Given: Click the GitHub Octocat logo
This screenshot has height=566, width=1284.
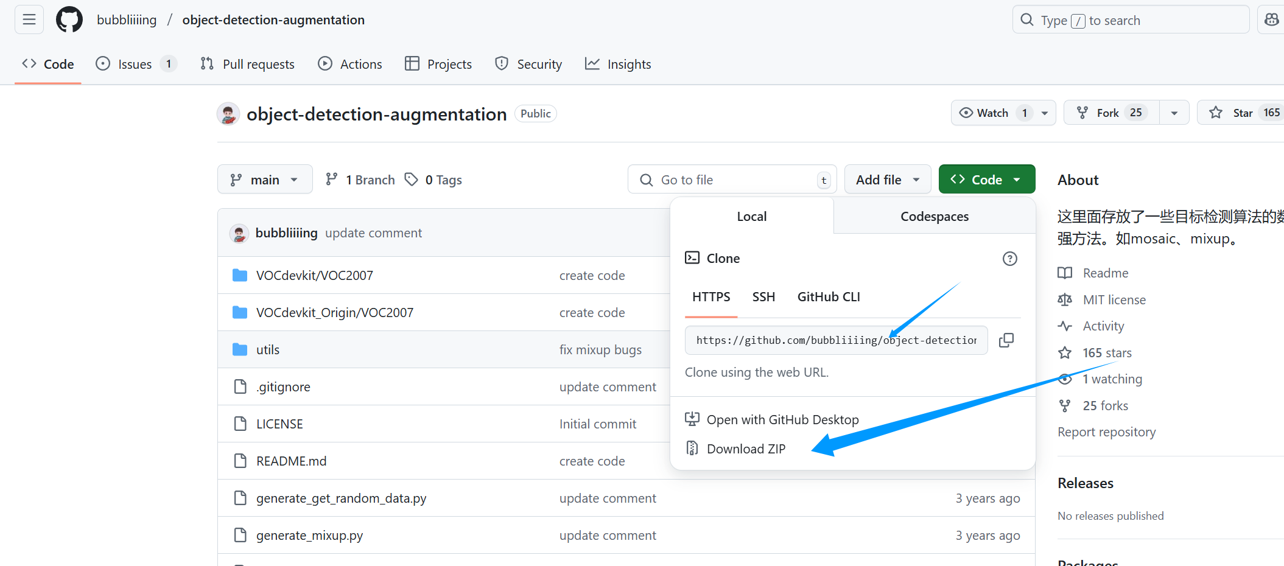Looking at the screenshot, I should click(69, 19).
